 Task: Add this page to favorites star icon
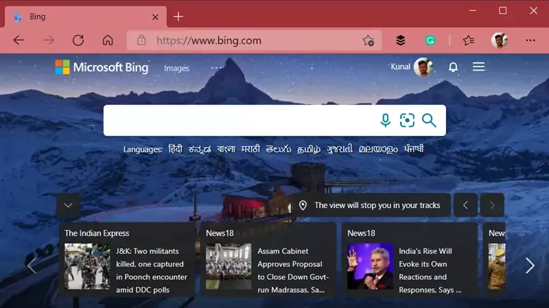tap(368, 40)
